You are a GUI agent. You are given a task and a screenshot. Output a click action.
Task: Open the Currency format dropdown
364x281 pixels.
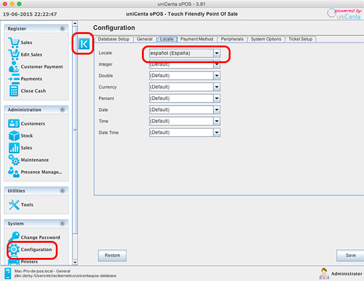184,87
